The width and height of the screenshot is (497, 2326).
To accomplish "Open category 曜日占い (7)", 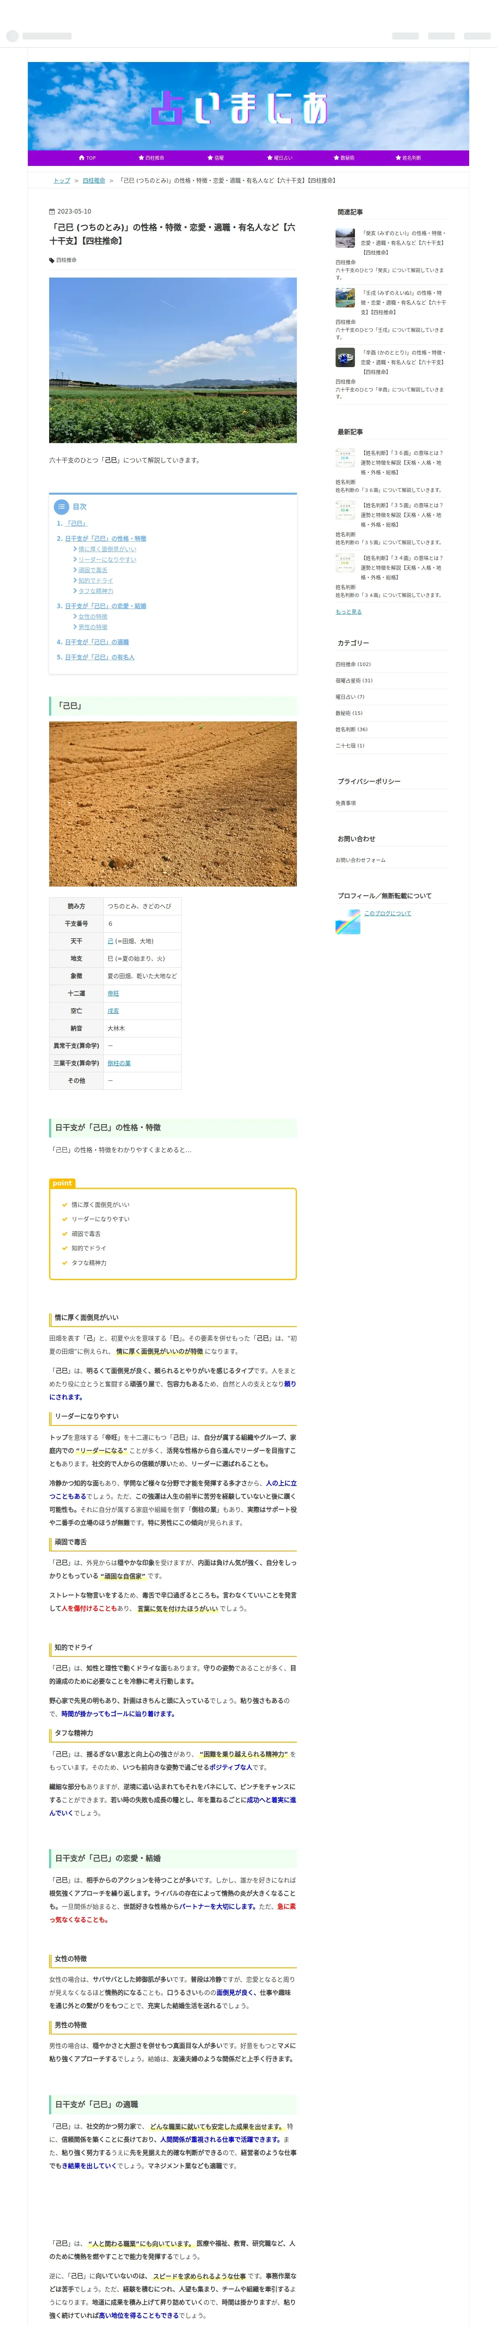I will click(x=350, y=697).
